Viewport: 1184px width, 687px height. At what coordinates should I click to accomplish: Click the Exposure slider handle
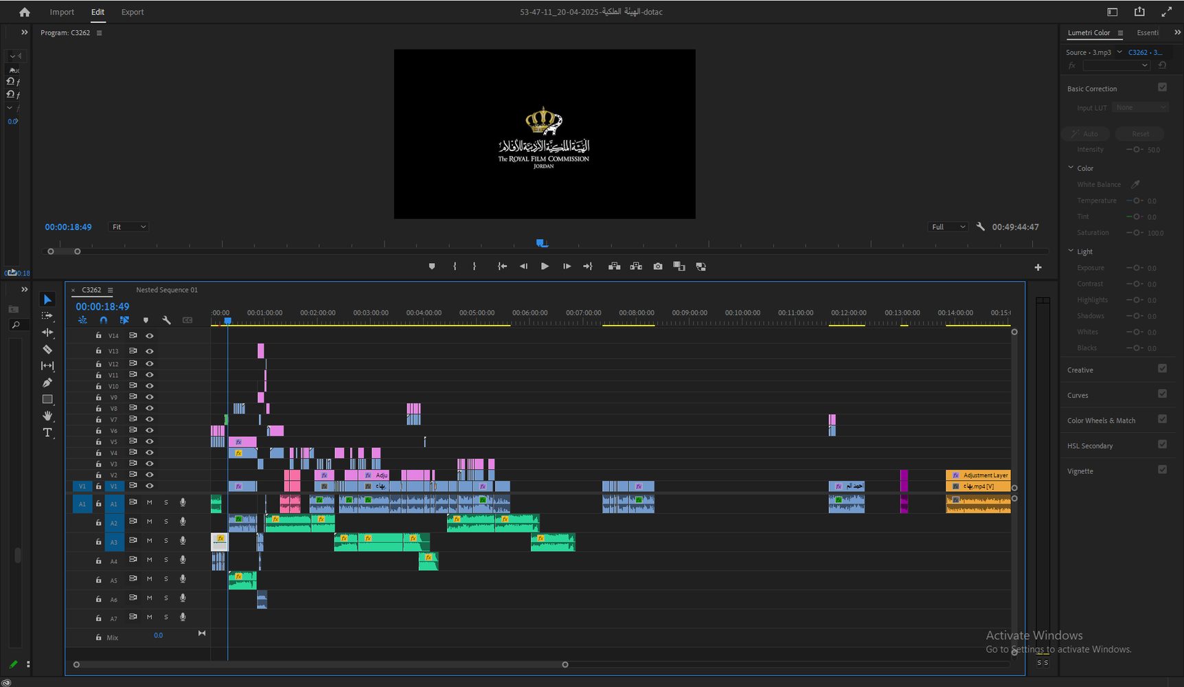(1137, 268)
